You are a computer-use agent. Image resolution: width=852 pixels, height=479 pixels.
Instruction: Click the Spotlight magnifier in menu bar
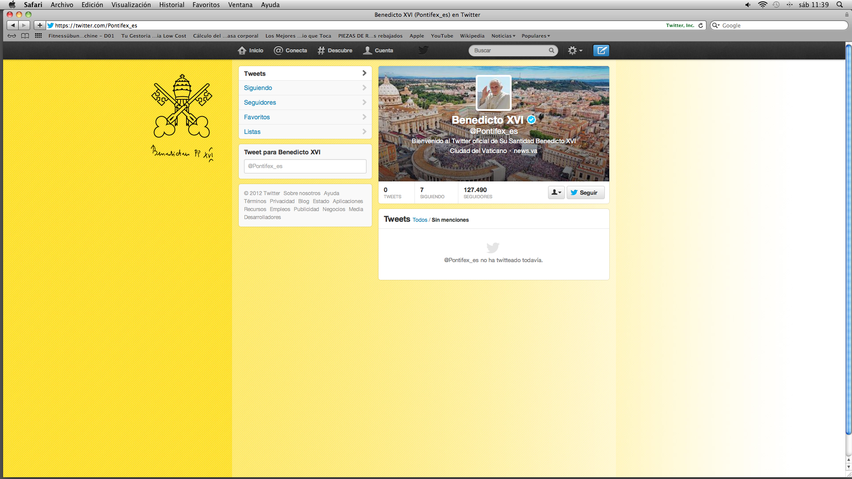(x=840, y=4)
